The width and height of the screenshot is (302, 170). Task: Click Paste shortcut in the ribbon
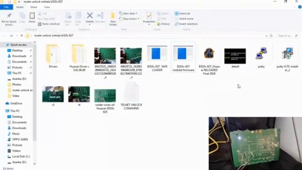pos(49,24)
